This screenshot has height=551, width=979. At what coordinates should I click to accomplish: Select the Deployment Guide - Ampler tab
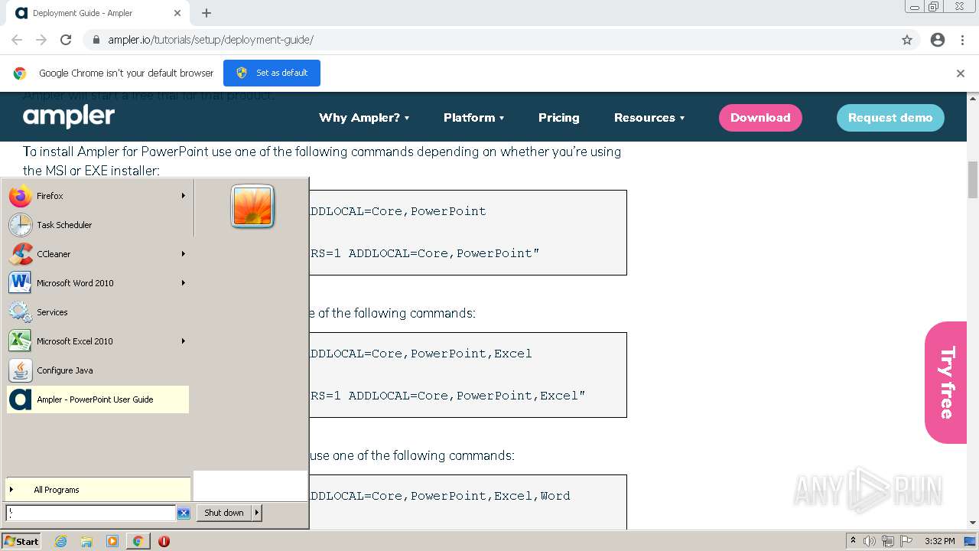(x=98, y=13)
